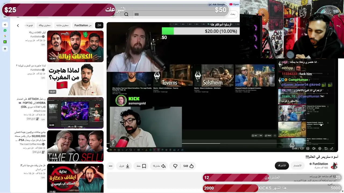The width and height of the screenshot is (344, 193).
Task: Open the Google shortcut in the browser sidebar
Action: coord(5,36)
